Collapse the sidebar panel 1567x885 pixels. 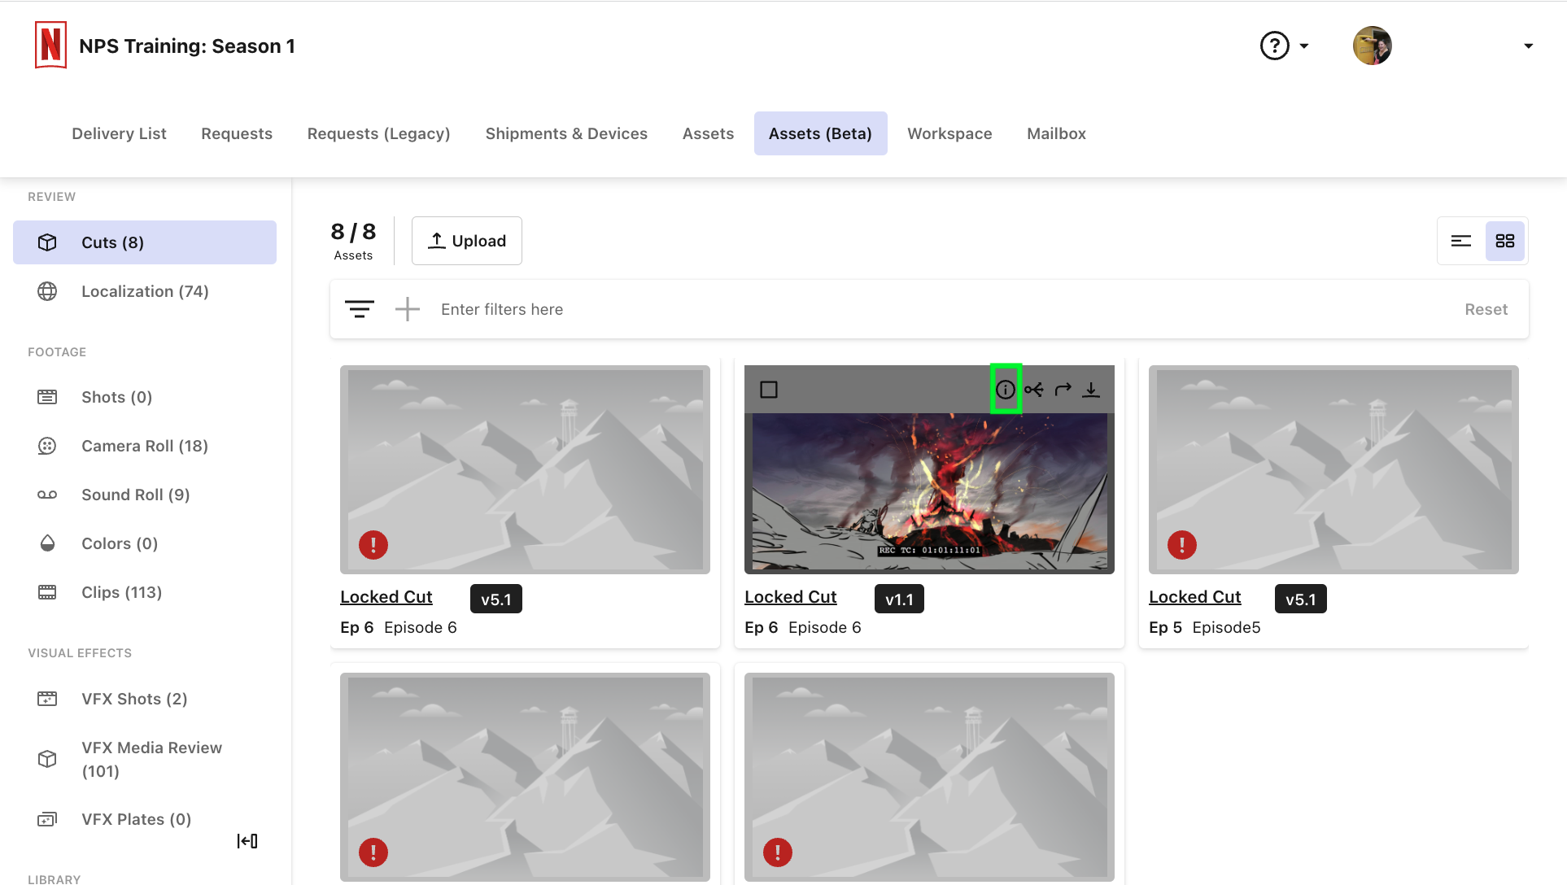click(247, 841)
